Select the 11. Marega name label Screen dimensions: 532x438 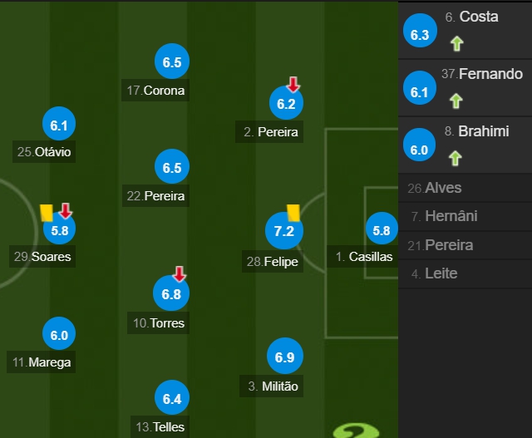pos(41,362)
